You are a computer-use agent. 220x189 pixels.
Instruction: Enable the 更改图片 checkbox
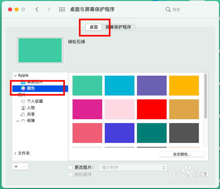[x=70, y=167]
